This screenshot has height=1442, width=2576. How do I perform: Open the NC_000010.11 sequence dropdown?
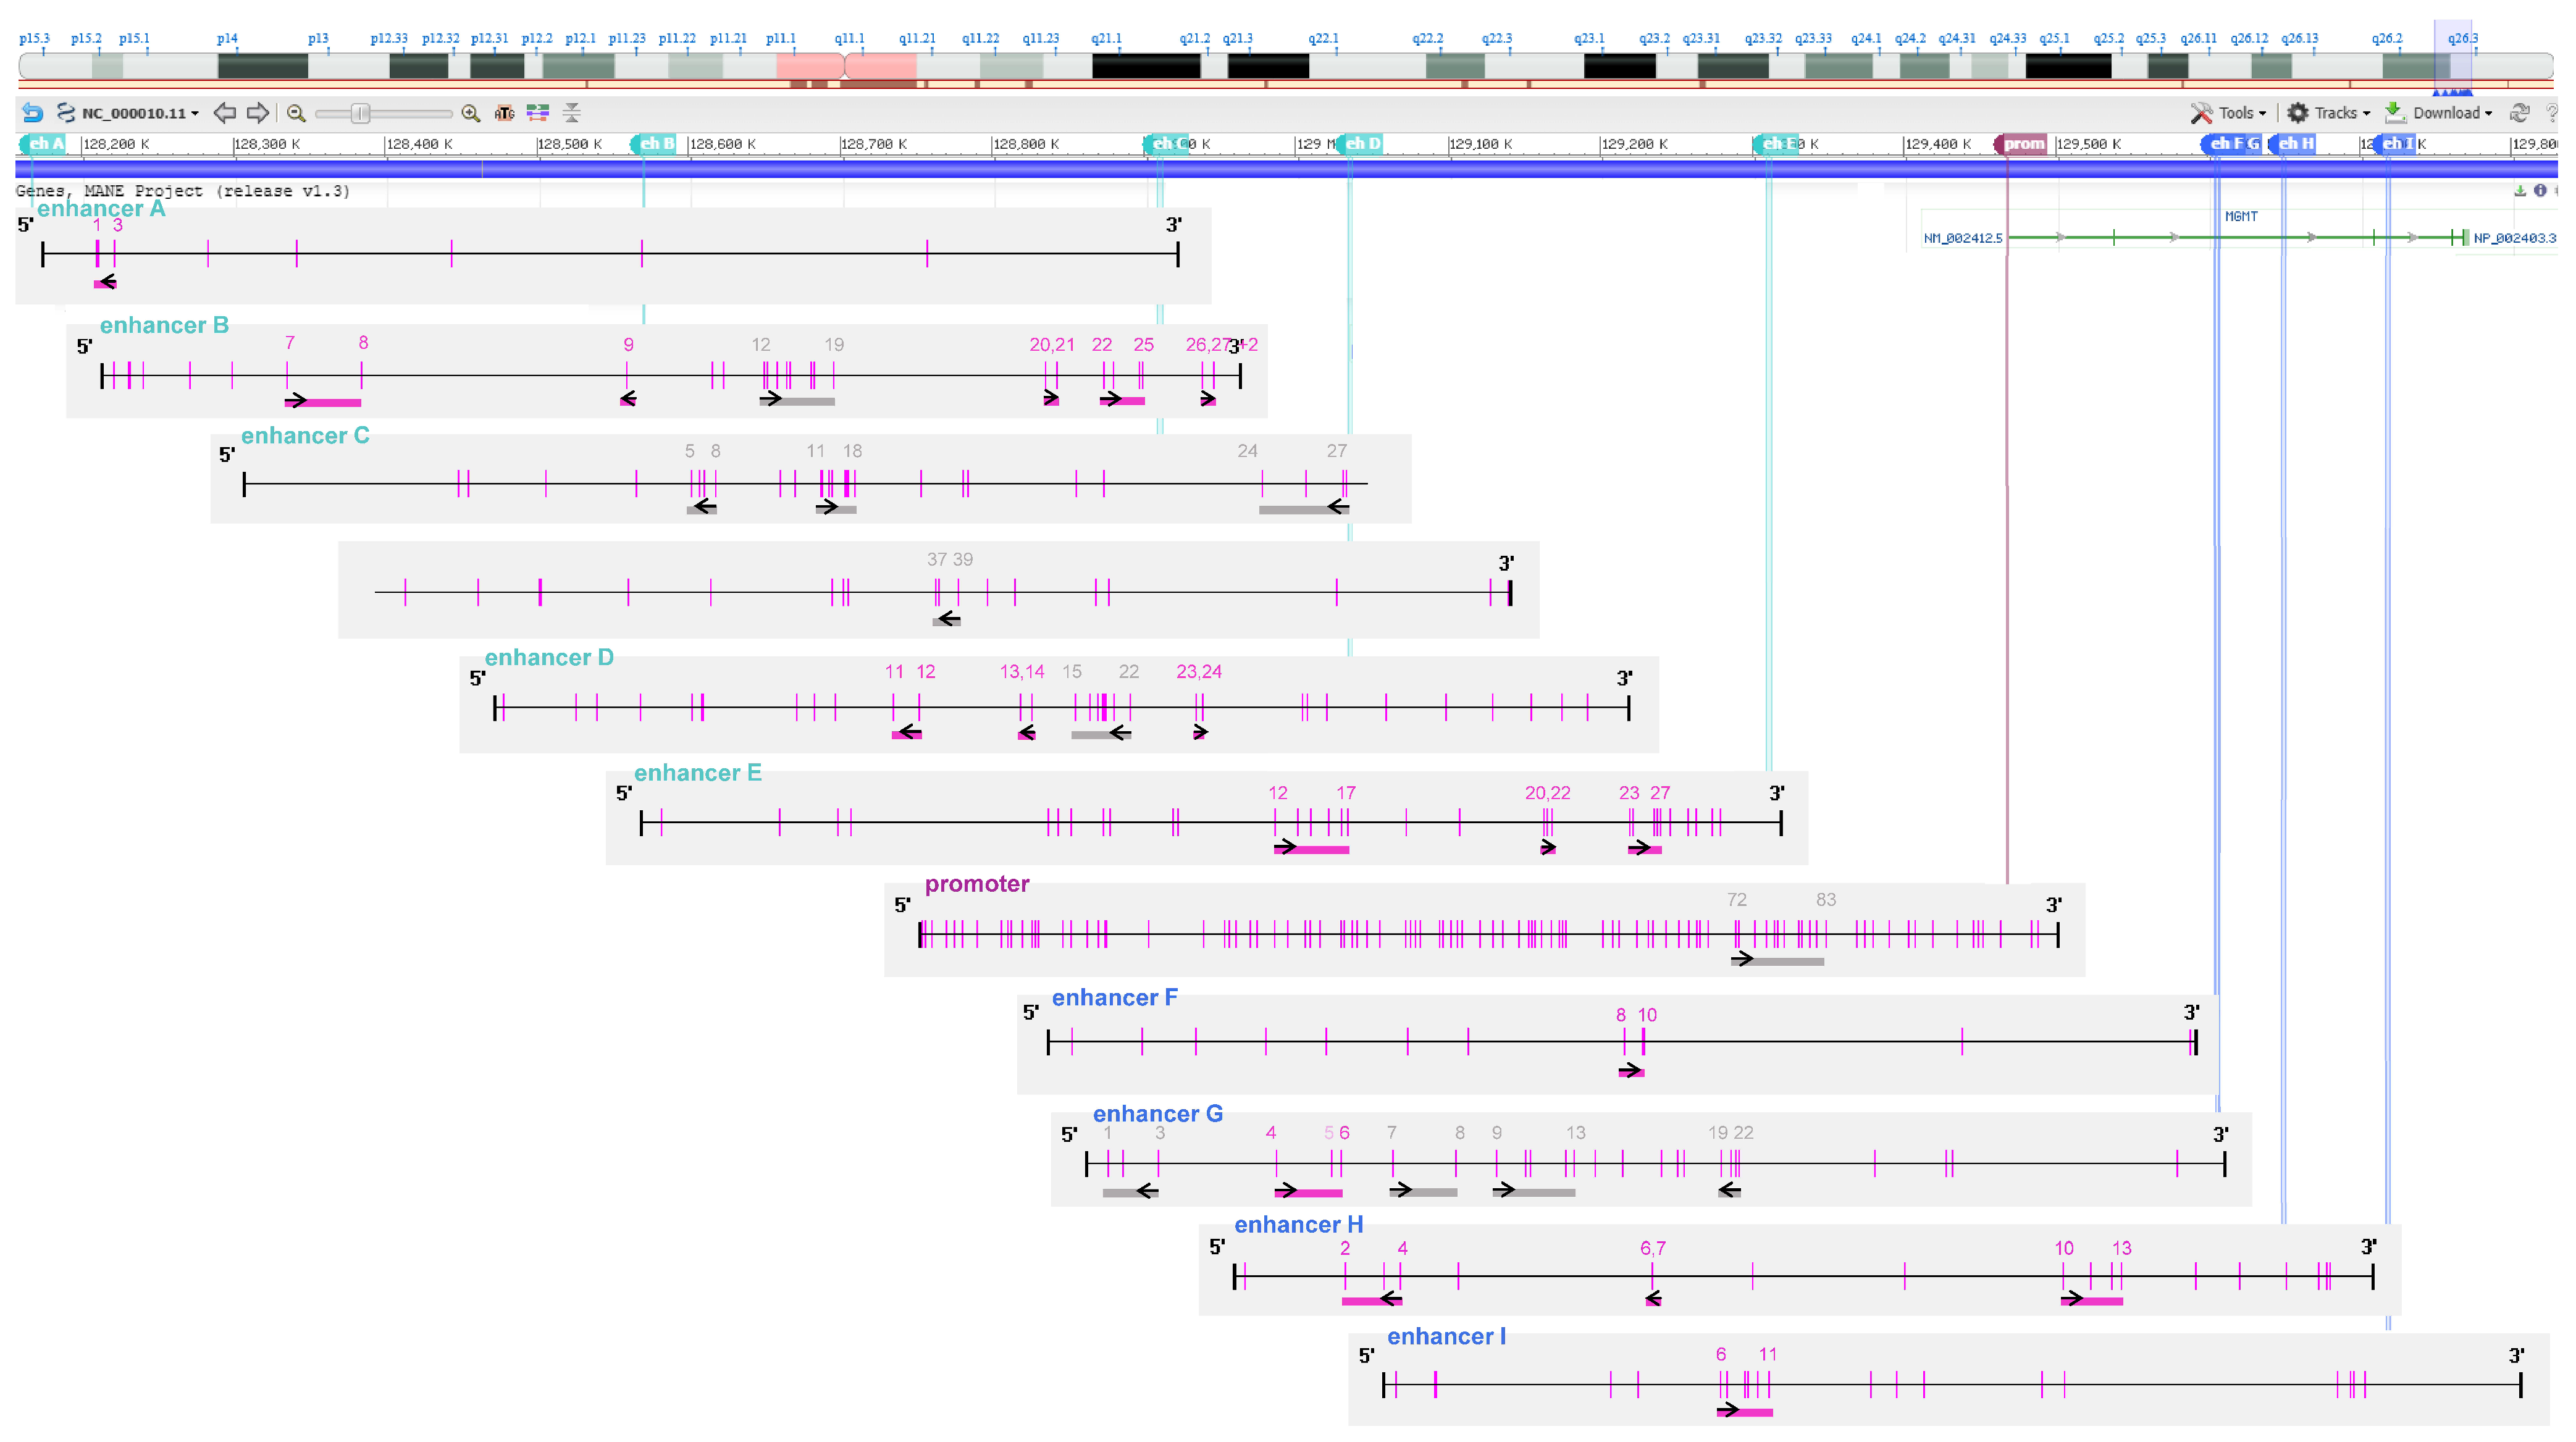tap(139, 113)
